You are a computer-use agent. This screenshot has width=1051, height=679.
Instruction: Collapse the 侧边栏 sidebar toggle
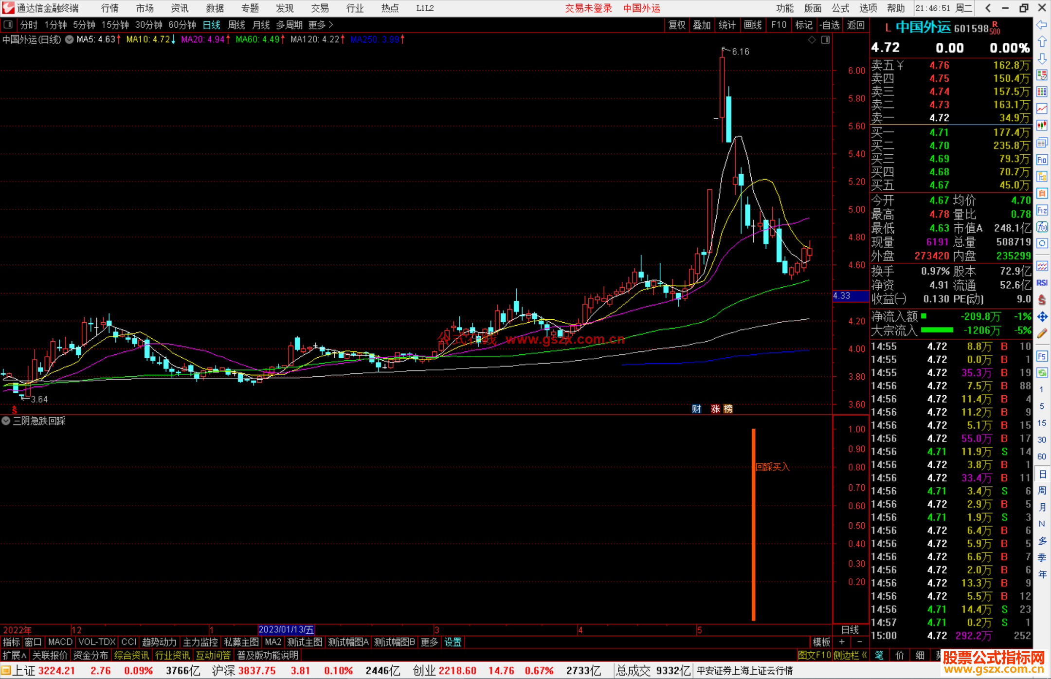pyautogui.click(x=850, y=655)
